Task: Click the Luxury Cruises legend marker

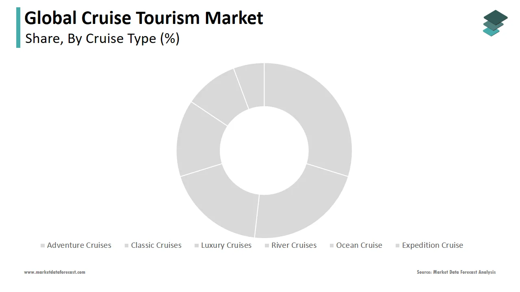Action: click(197, 246)
